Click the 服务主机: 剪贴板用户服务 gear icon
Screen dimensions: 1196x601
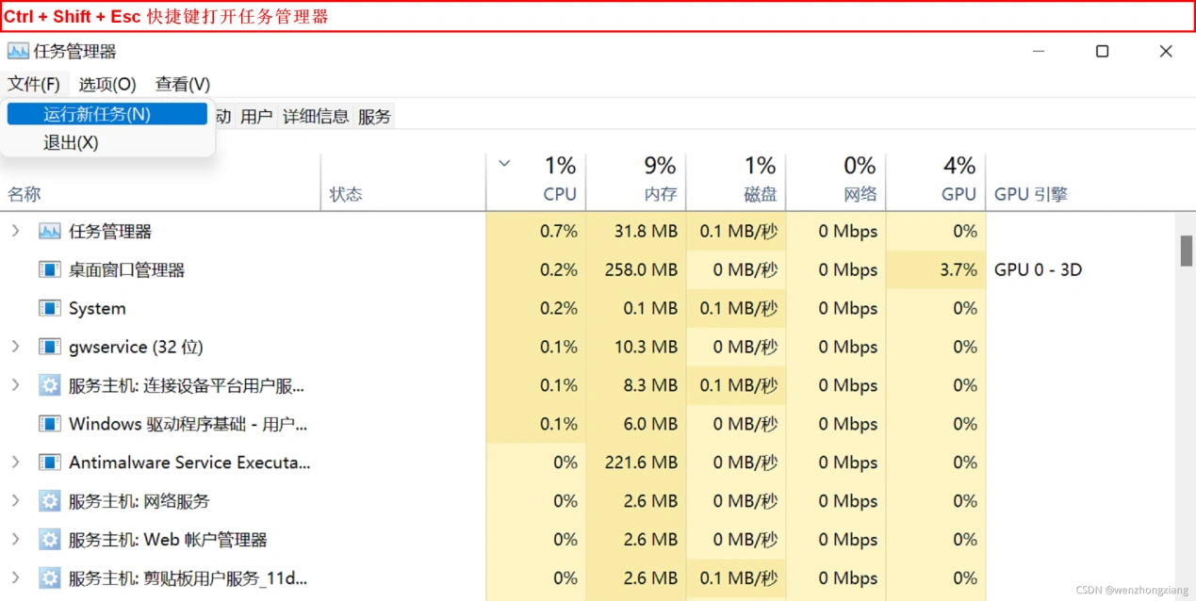(49, 577)
